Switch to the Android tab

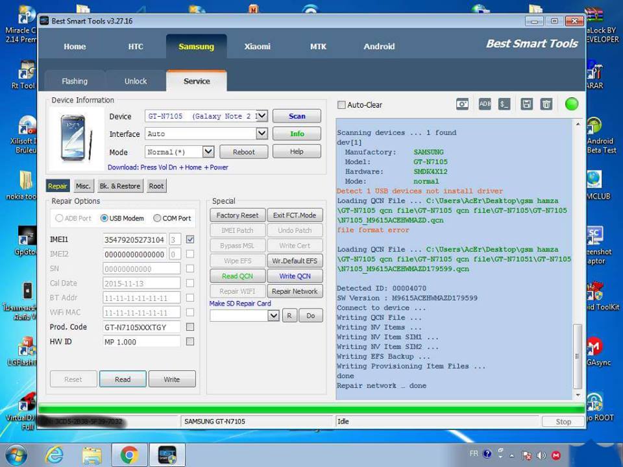[x=379, y=47]
